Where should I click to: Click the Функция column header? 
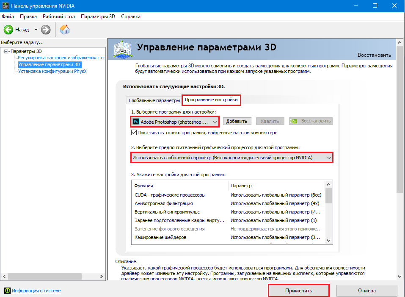pyautogui.click(x=180, y=186)
